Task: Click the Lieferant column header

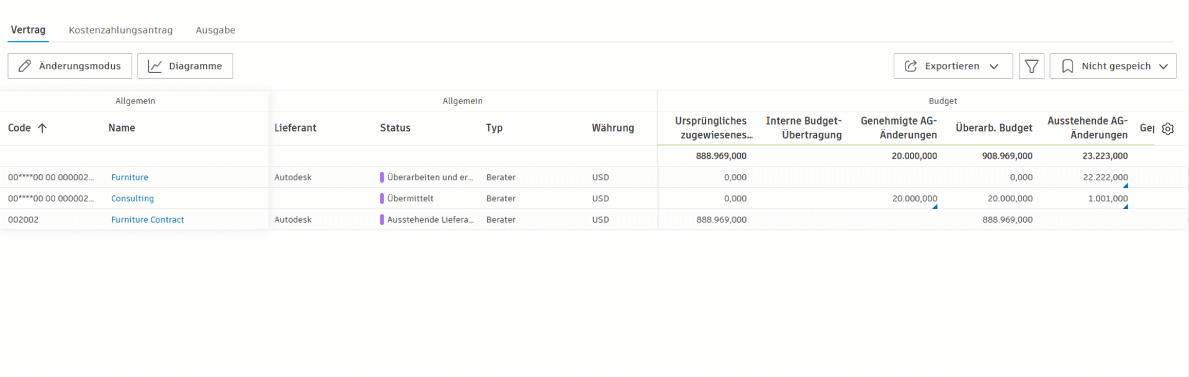Action: [295, 128]
